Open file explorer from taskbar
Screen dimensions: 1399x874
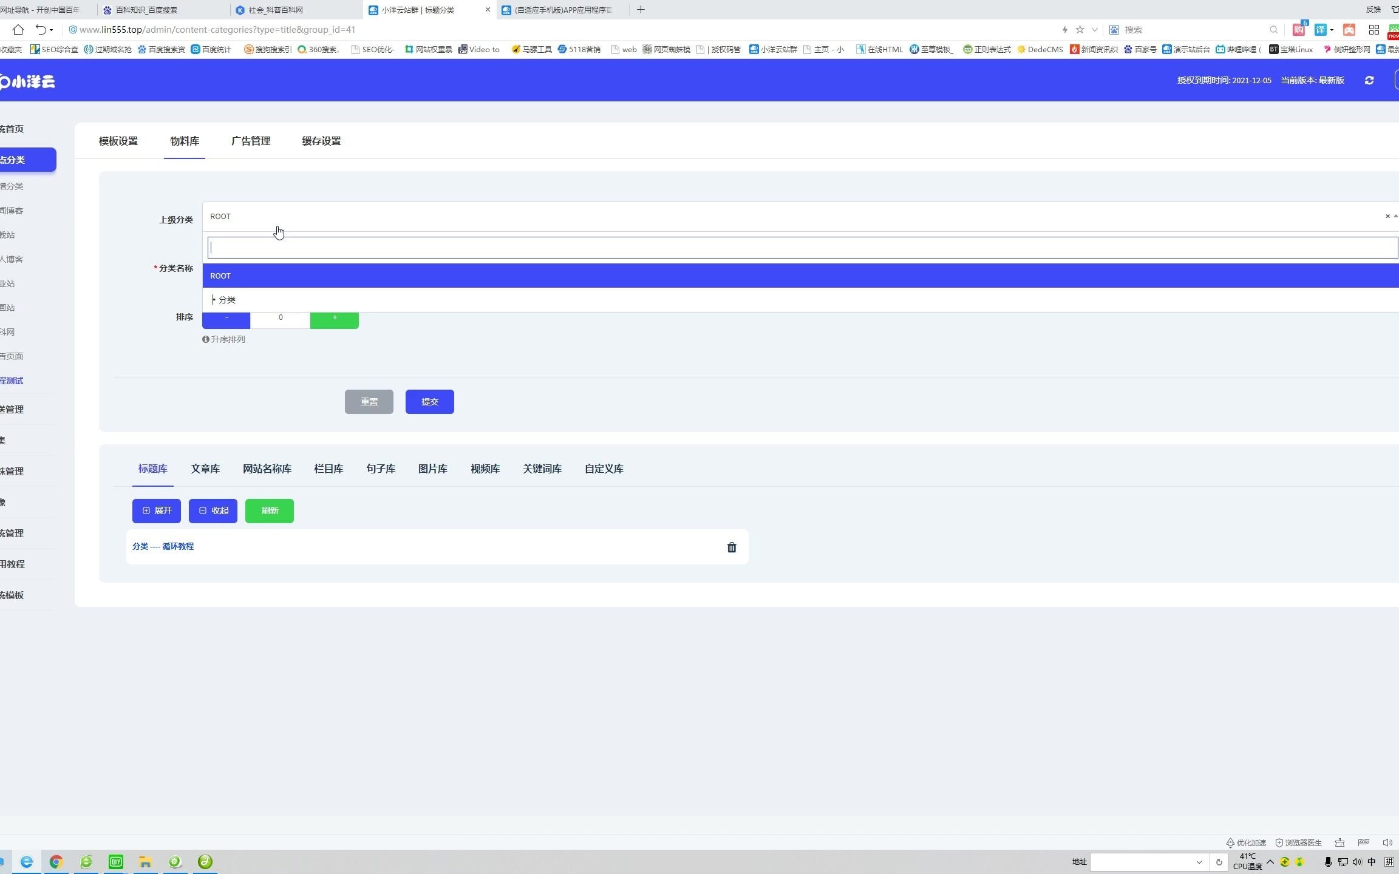tap(145, 861)
